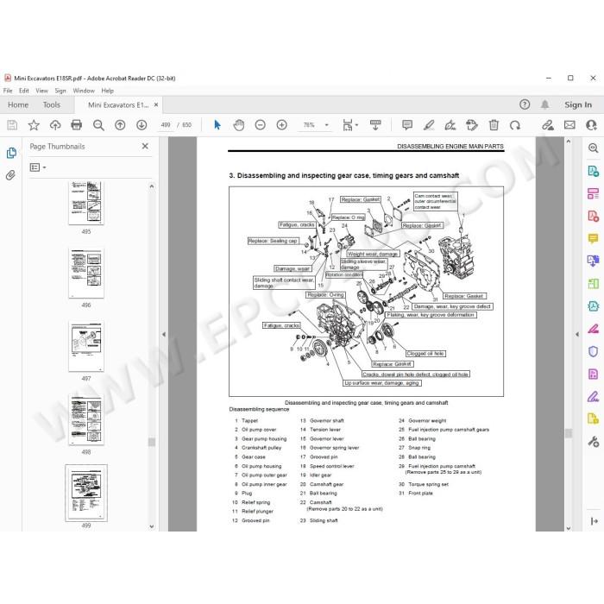Click the Save file icon
Screen dimensions: 604x604
12,125
